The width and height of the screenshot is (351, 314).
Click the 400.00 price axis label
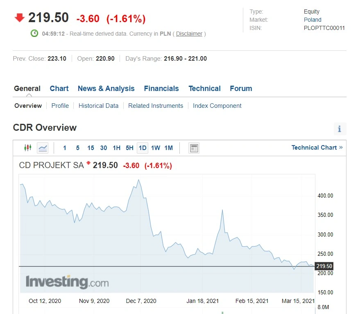click(x=325, y=196)
